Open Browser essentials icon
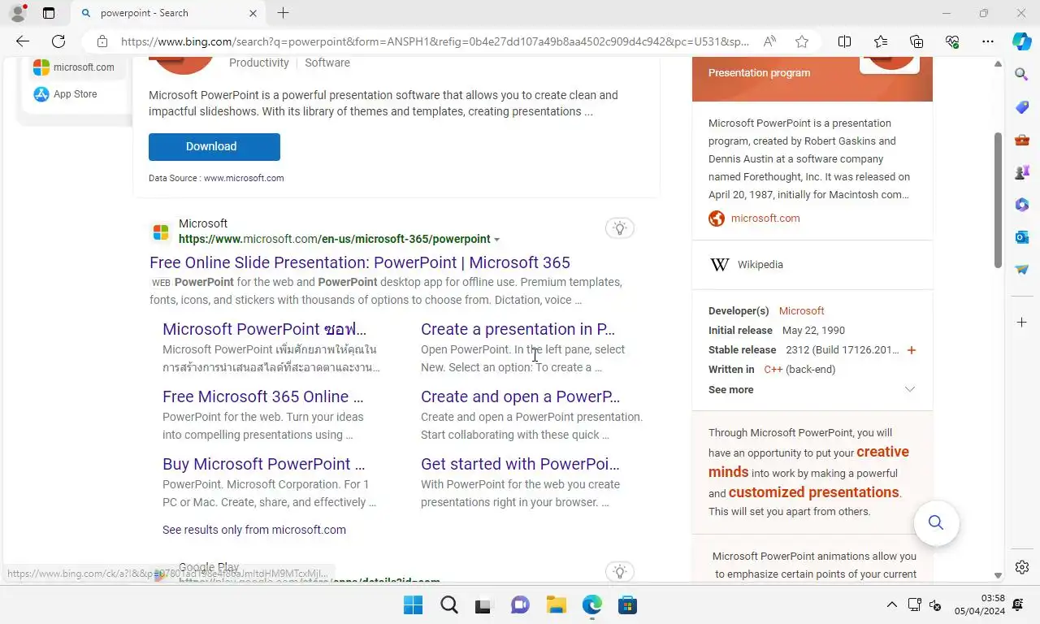Viewport: 1040px width, 624px height. [x=952, y=41]
